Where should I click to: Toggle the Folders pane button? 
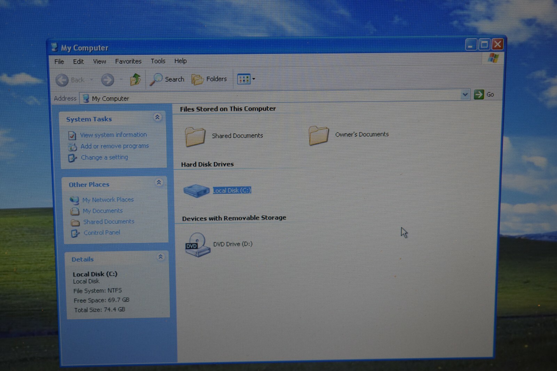tap(209, 79)
